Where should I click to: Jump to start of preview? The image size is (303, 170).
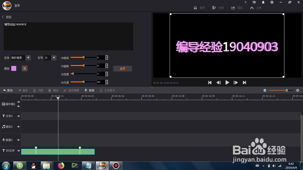click(210, 83)
